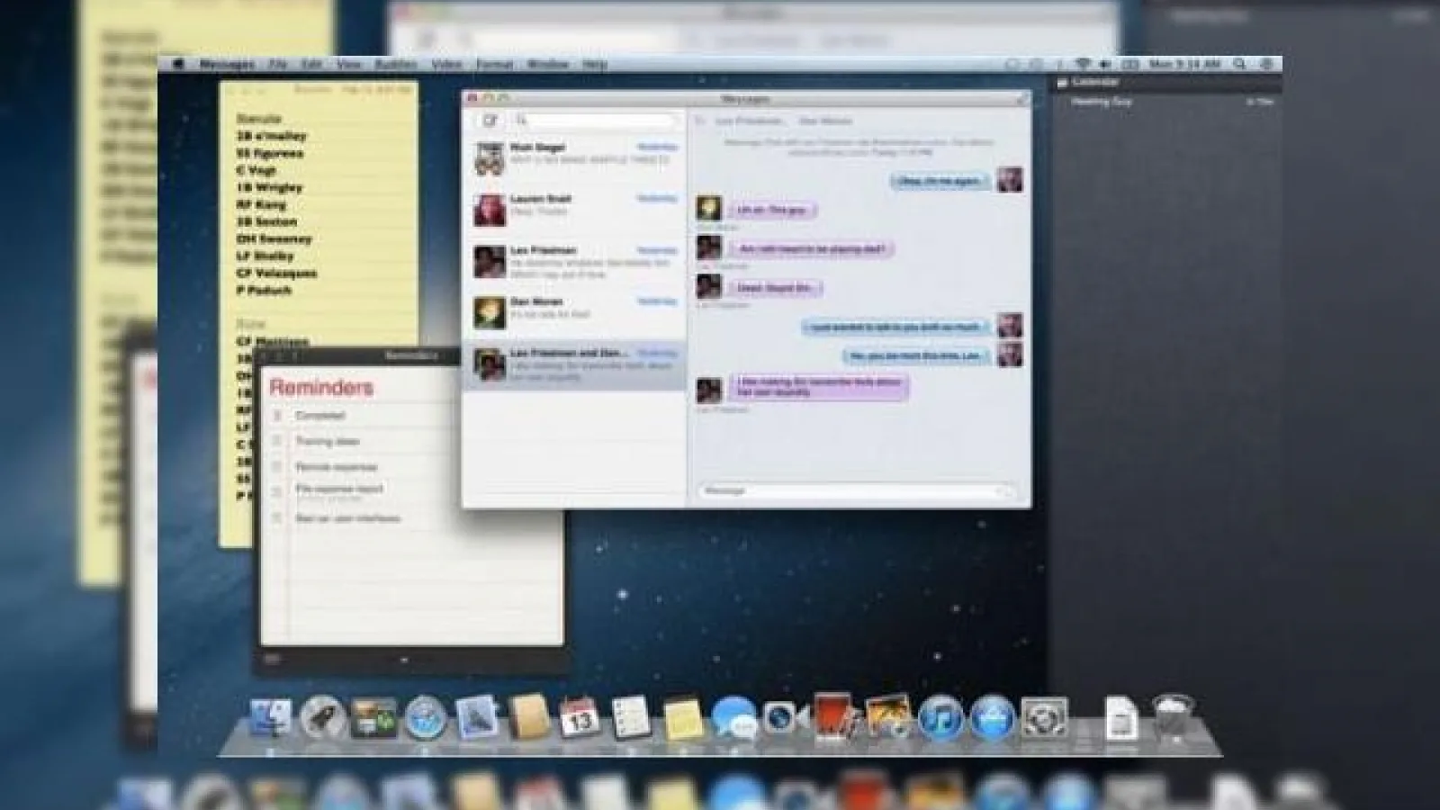Click the menu bar clock
Viewport: 1440px width, 810px height.
point(1185,64)
